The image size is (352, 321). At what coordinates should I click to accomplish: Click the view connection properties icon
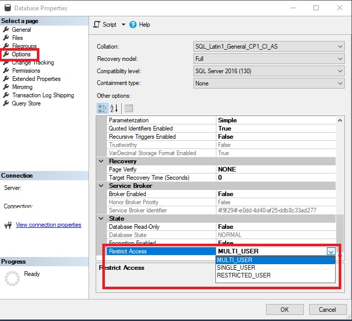coord(8,225)
